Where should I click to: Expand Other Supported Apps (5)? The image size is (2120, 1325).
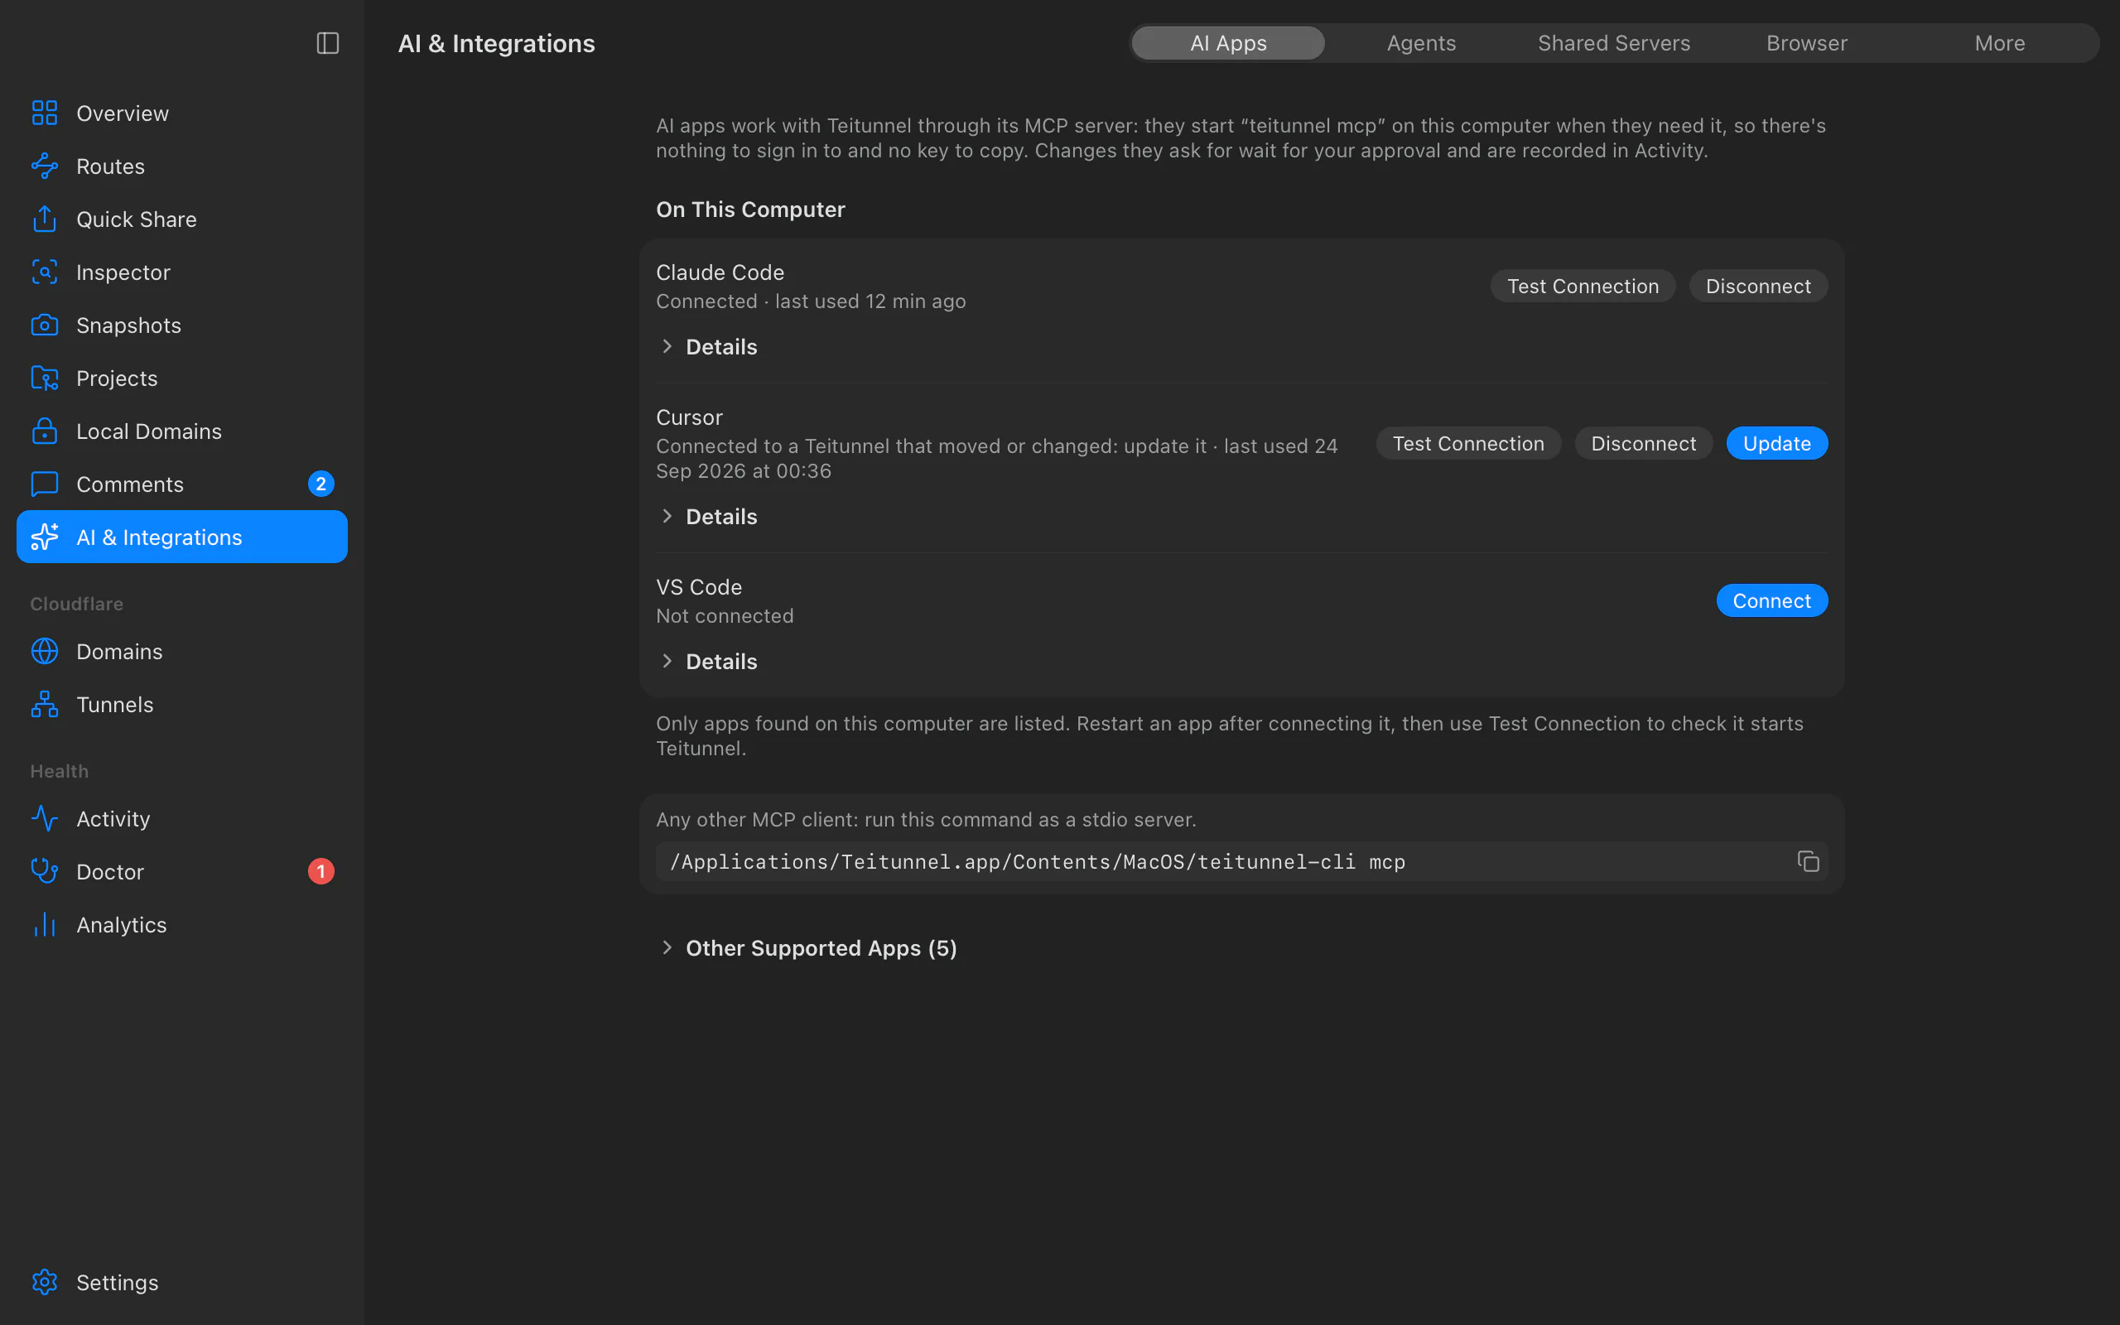pyautogui.click(x=807, y=948)
